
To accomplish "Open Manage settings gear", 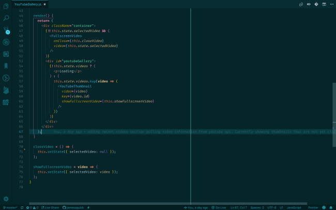I will 6,199.
